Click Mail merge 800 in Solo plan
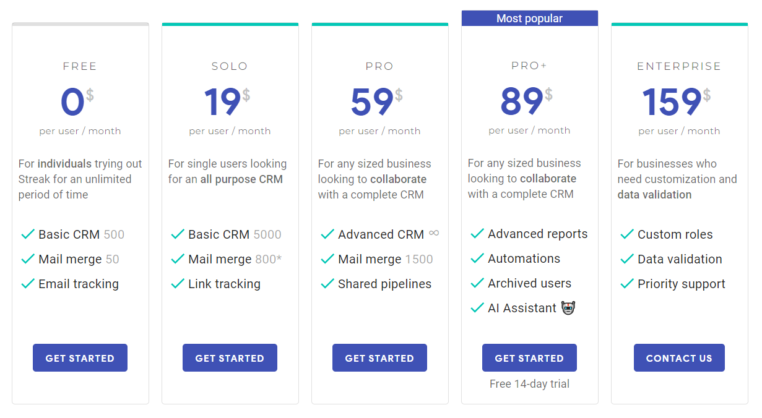The width and height of the screenshot is (762, 418). [235, 259]
